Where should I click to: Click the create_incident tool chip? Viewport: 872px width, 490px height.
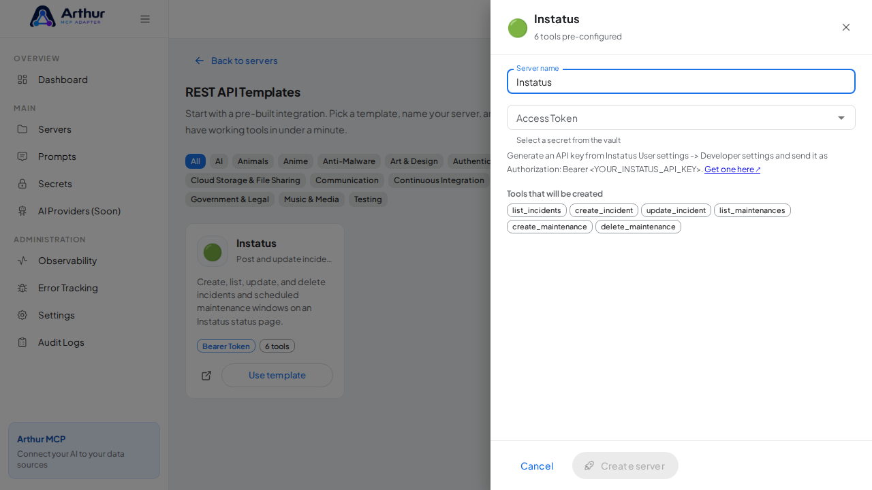click(x=604, y=210)
